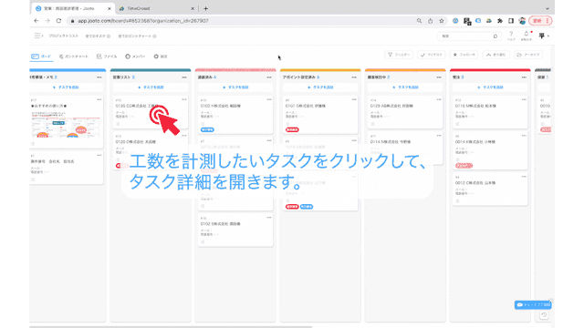584x328 pixels.
Task: Open the chat support widget at the bottom right
Action: 533,305
